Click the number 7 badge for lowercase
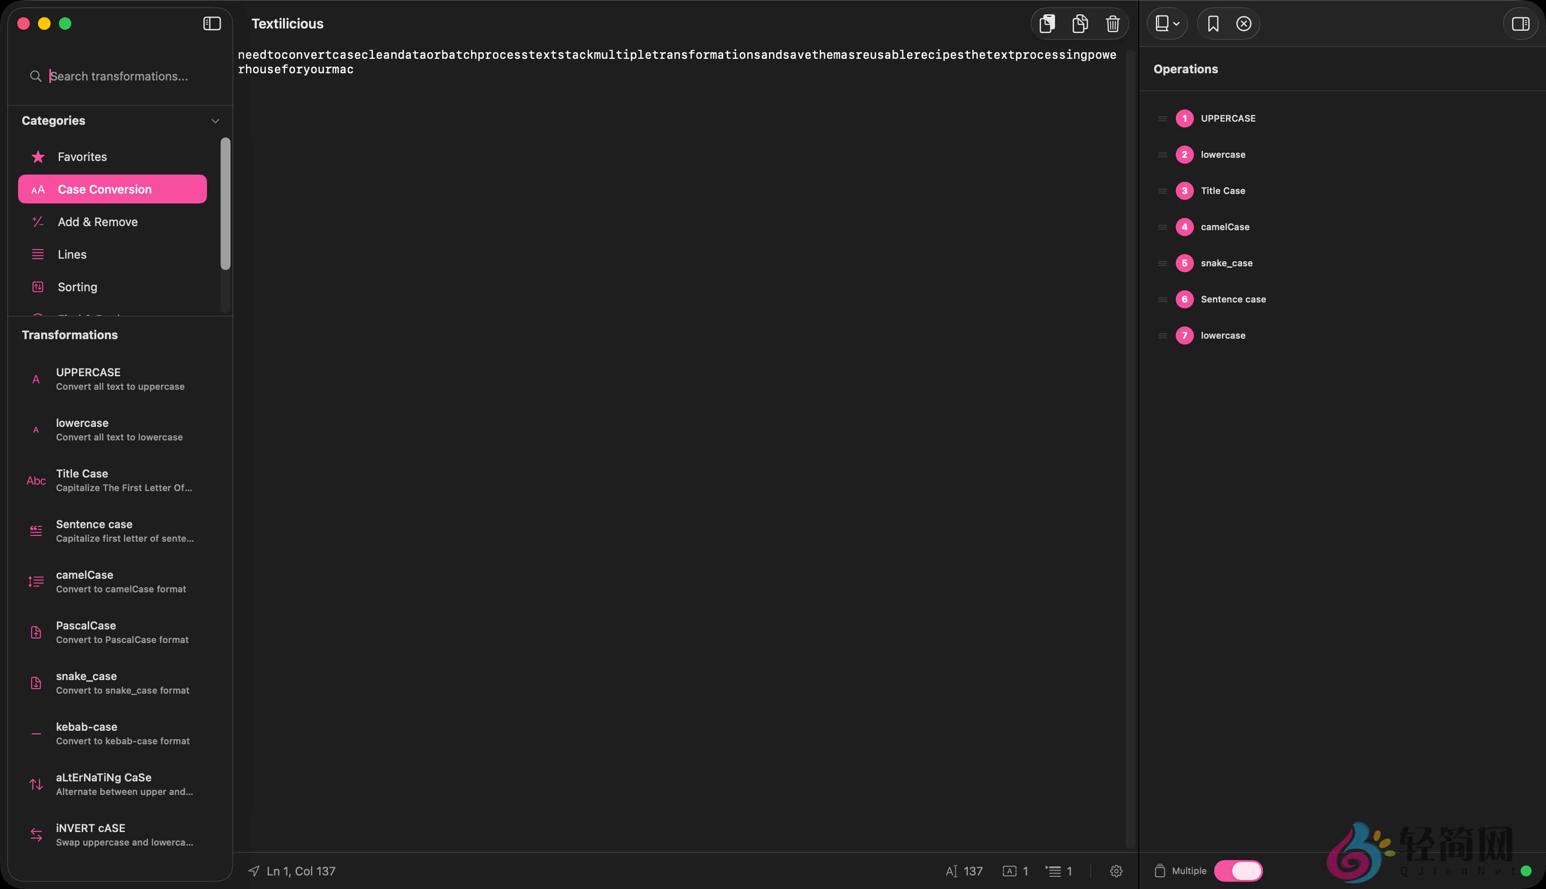Screen dimensions: 1546x889 [x=1185, y=336]
